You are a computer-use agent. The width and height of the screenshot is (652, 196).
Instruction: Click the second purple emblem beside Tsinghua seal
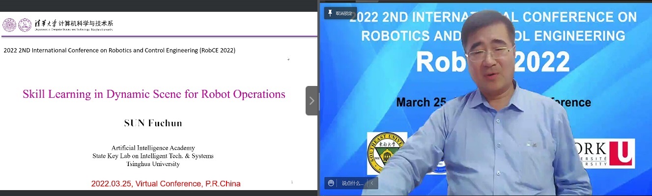point(25,25)
